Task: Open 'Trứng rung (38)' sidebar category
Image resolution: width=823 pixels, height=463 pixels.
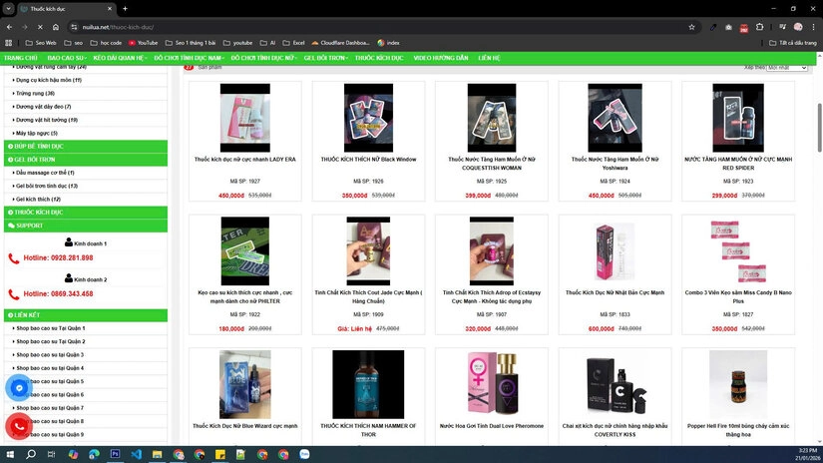Action: click(35, 93)
